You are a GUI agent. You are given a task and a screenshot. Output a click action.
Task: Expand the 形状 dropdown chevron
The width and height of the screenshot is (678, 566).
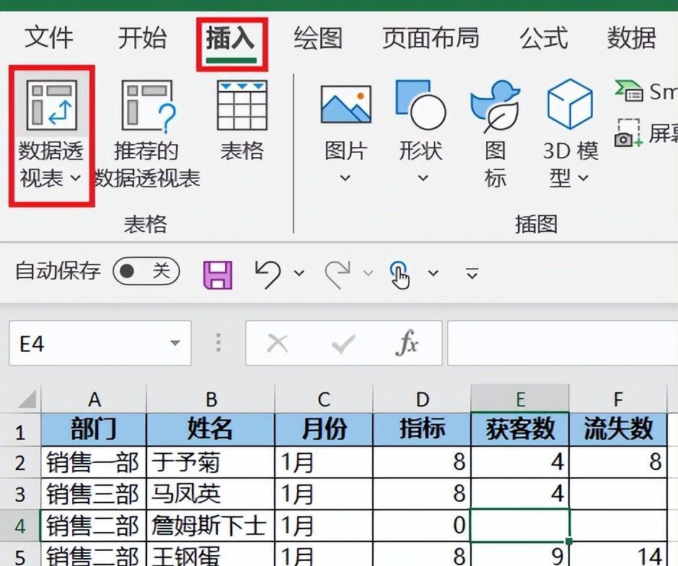(x=423, y=177)
